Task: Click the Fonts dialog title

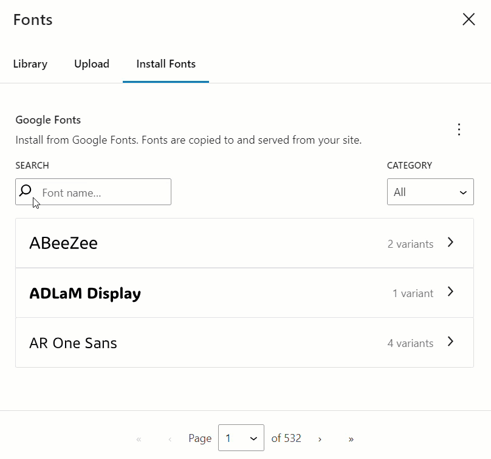Action: click(x=33, y=19)
